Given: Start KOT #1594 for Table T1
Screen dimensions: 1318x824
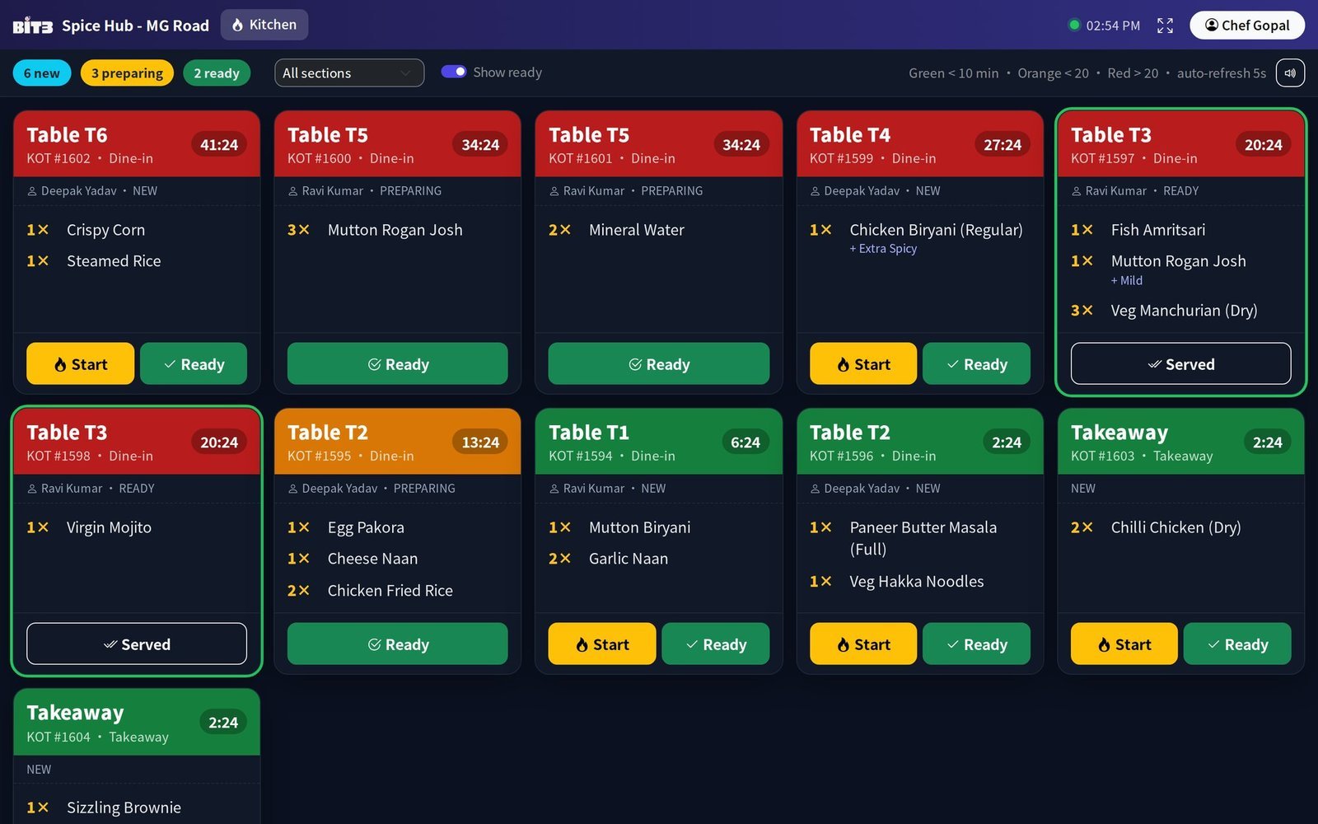Looking at the screenshot, I should (602, 644).
